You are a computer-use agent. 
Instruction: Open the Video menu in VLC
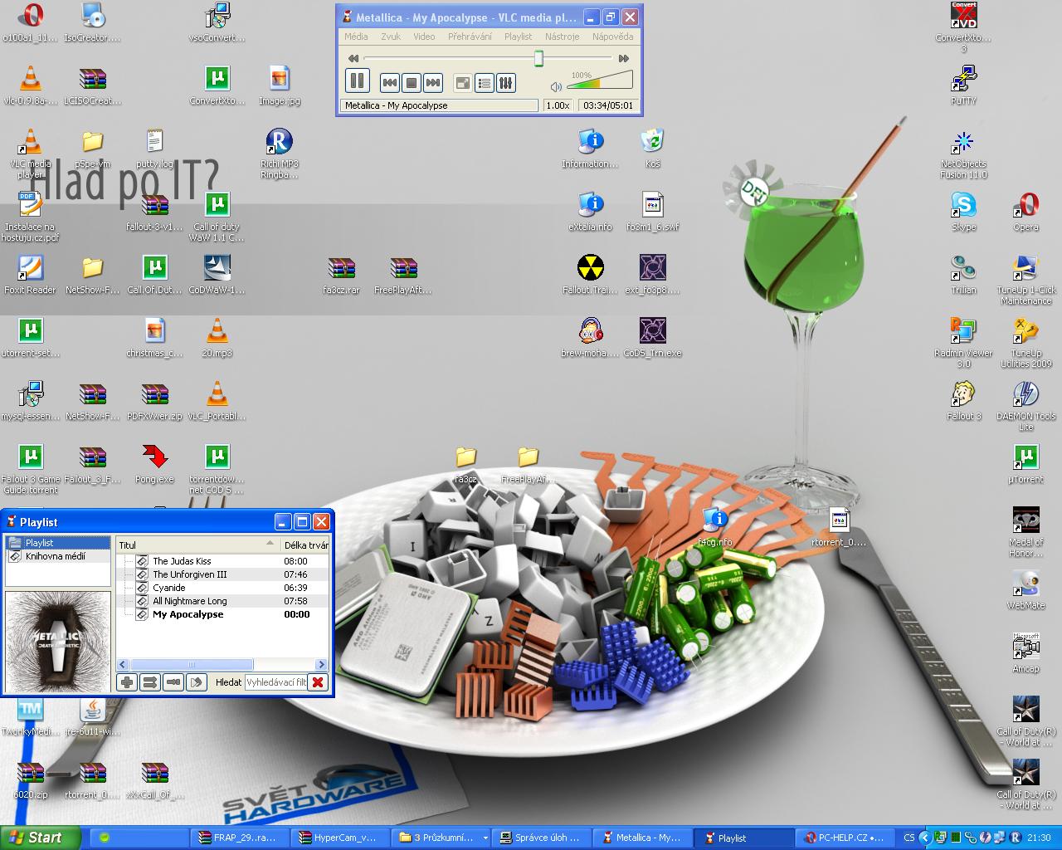[x=424, y=37]
